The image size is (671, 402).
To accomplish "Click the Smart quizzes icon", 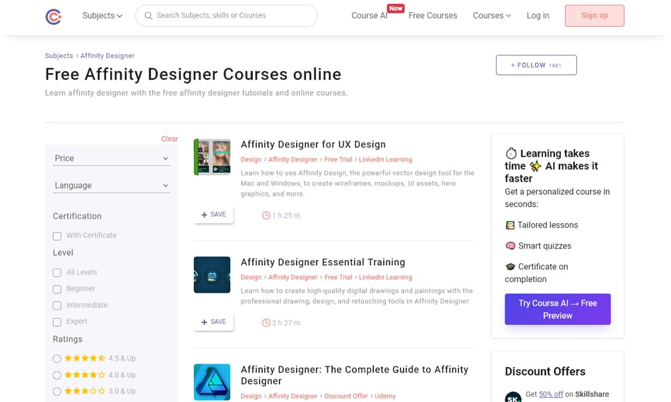I will 510,246.
